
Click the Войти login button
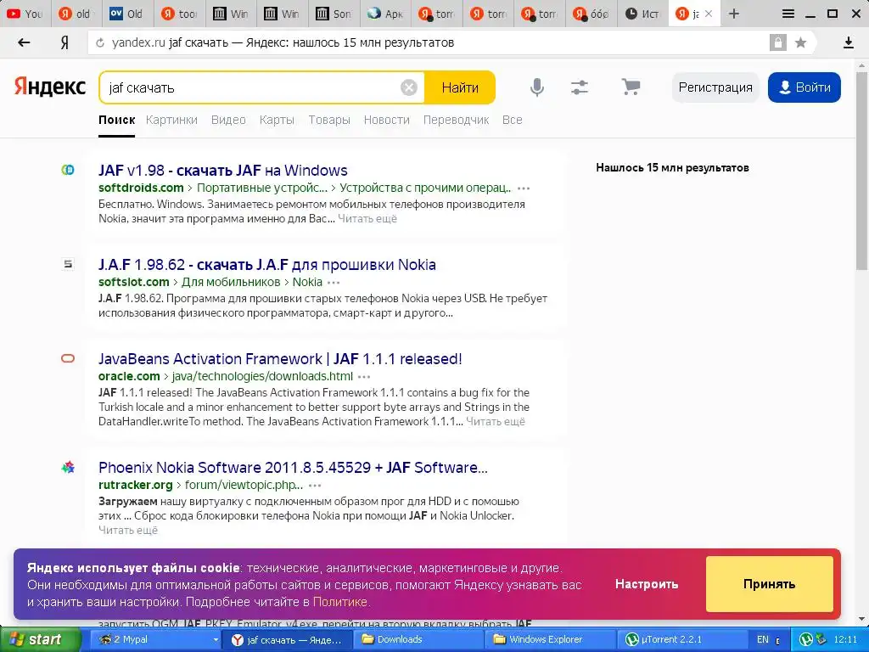(x=805, y=87)
